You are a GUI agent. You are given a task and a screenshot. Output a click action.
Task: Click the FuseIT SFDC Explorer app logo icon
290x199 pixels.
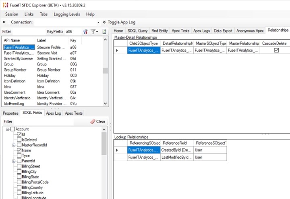6,5
